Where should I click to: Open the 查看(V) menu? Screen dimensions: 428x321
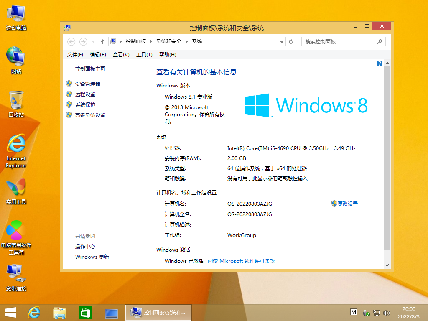point(121,55)
